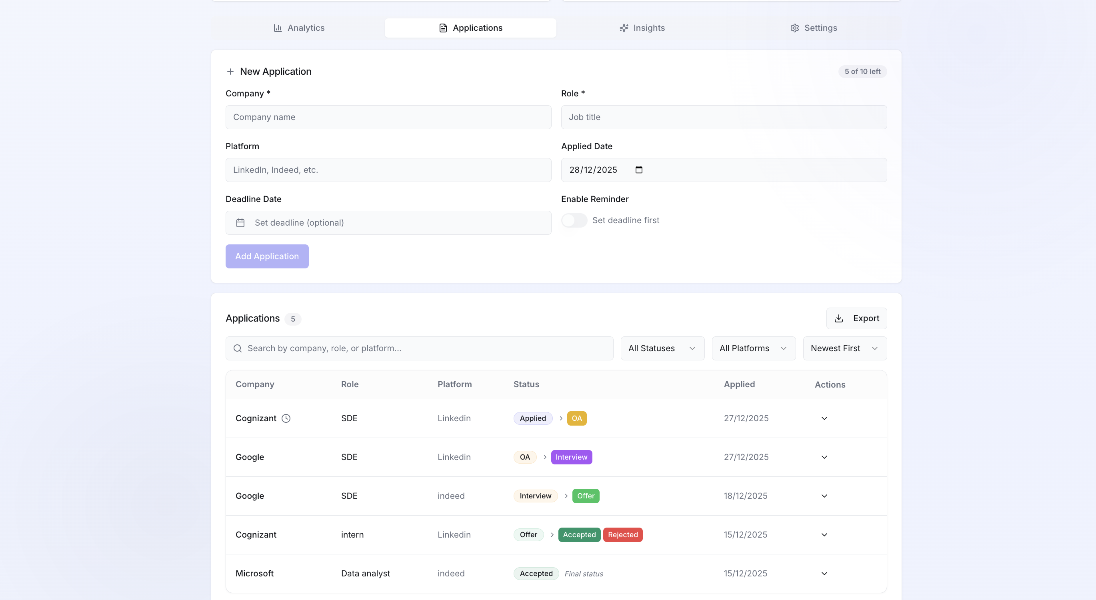
Task: Open the Newest First sort dropdown
Action: point(844,348)
